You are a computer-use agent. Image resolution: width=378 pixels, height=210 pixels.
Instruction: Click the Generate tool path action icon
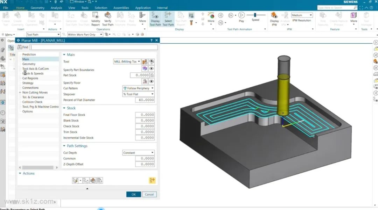75,180
